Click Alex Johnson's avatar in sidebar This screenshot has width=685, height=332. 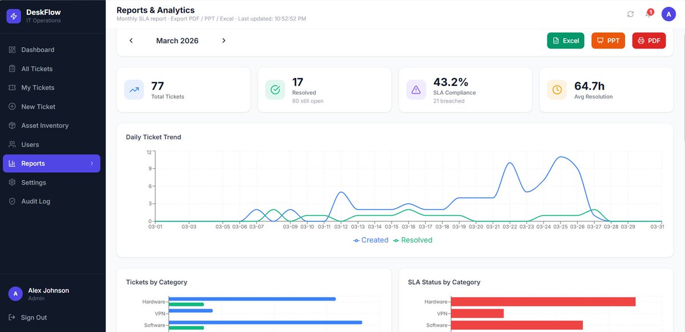pos(15,294)
